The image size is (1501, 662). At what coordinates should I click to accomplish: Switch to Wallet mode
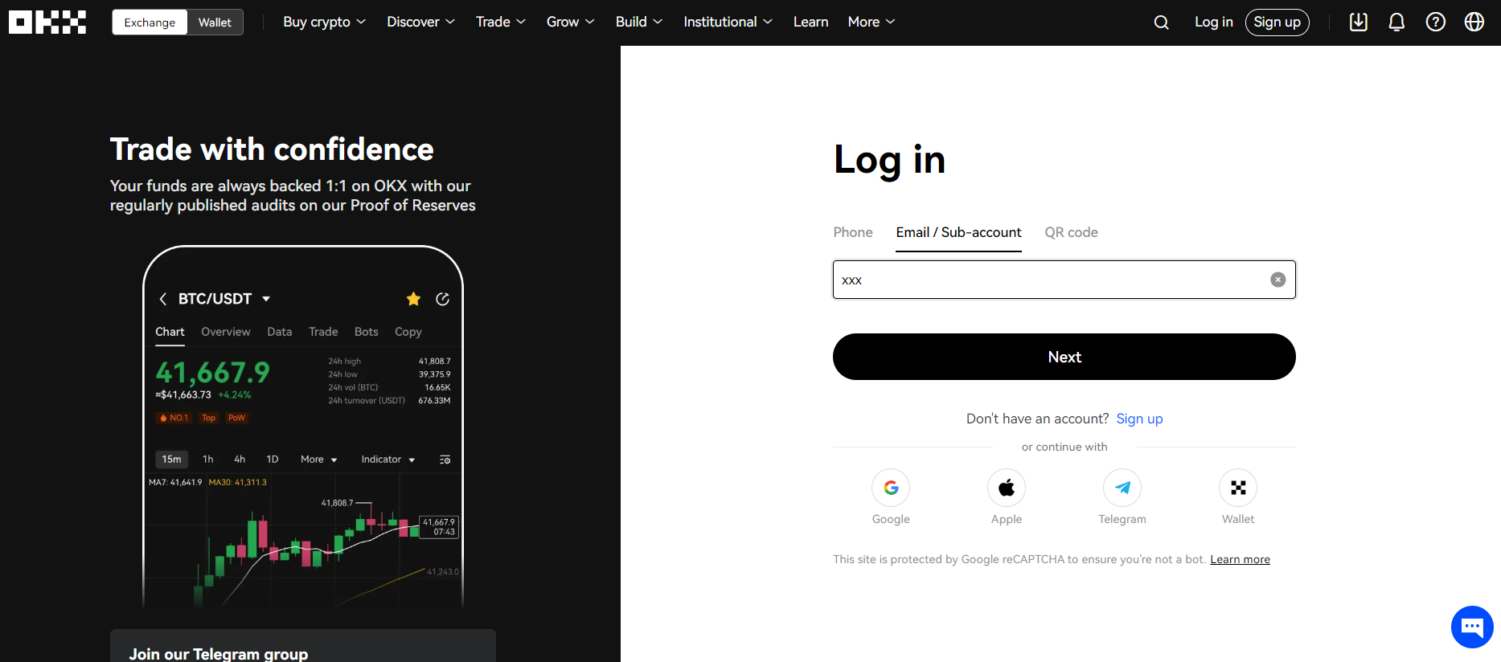pos(215,22)
